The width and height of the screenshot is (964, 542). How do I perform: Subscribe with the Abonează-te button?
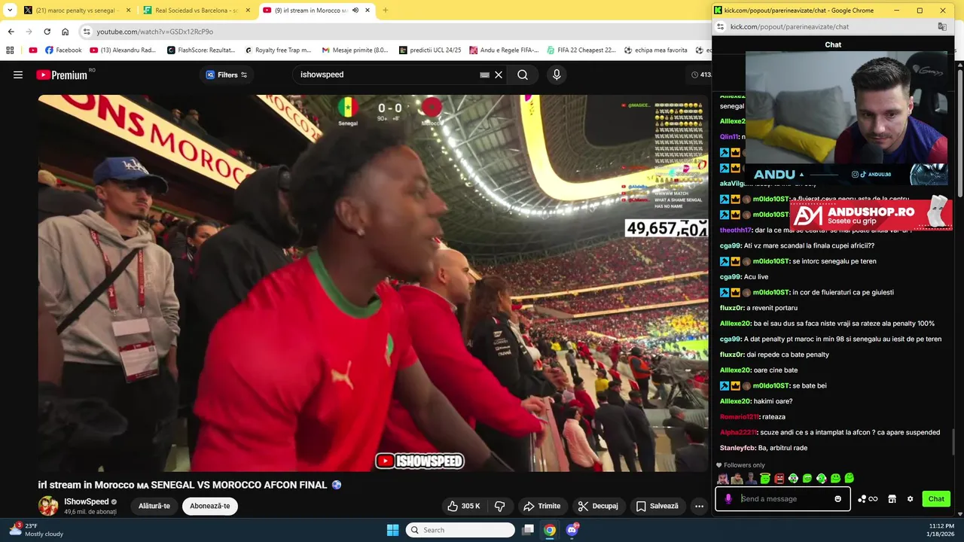(x=210, y=506)
